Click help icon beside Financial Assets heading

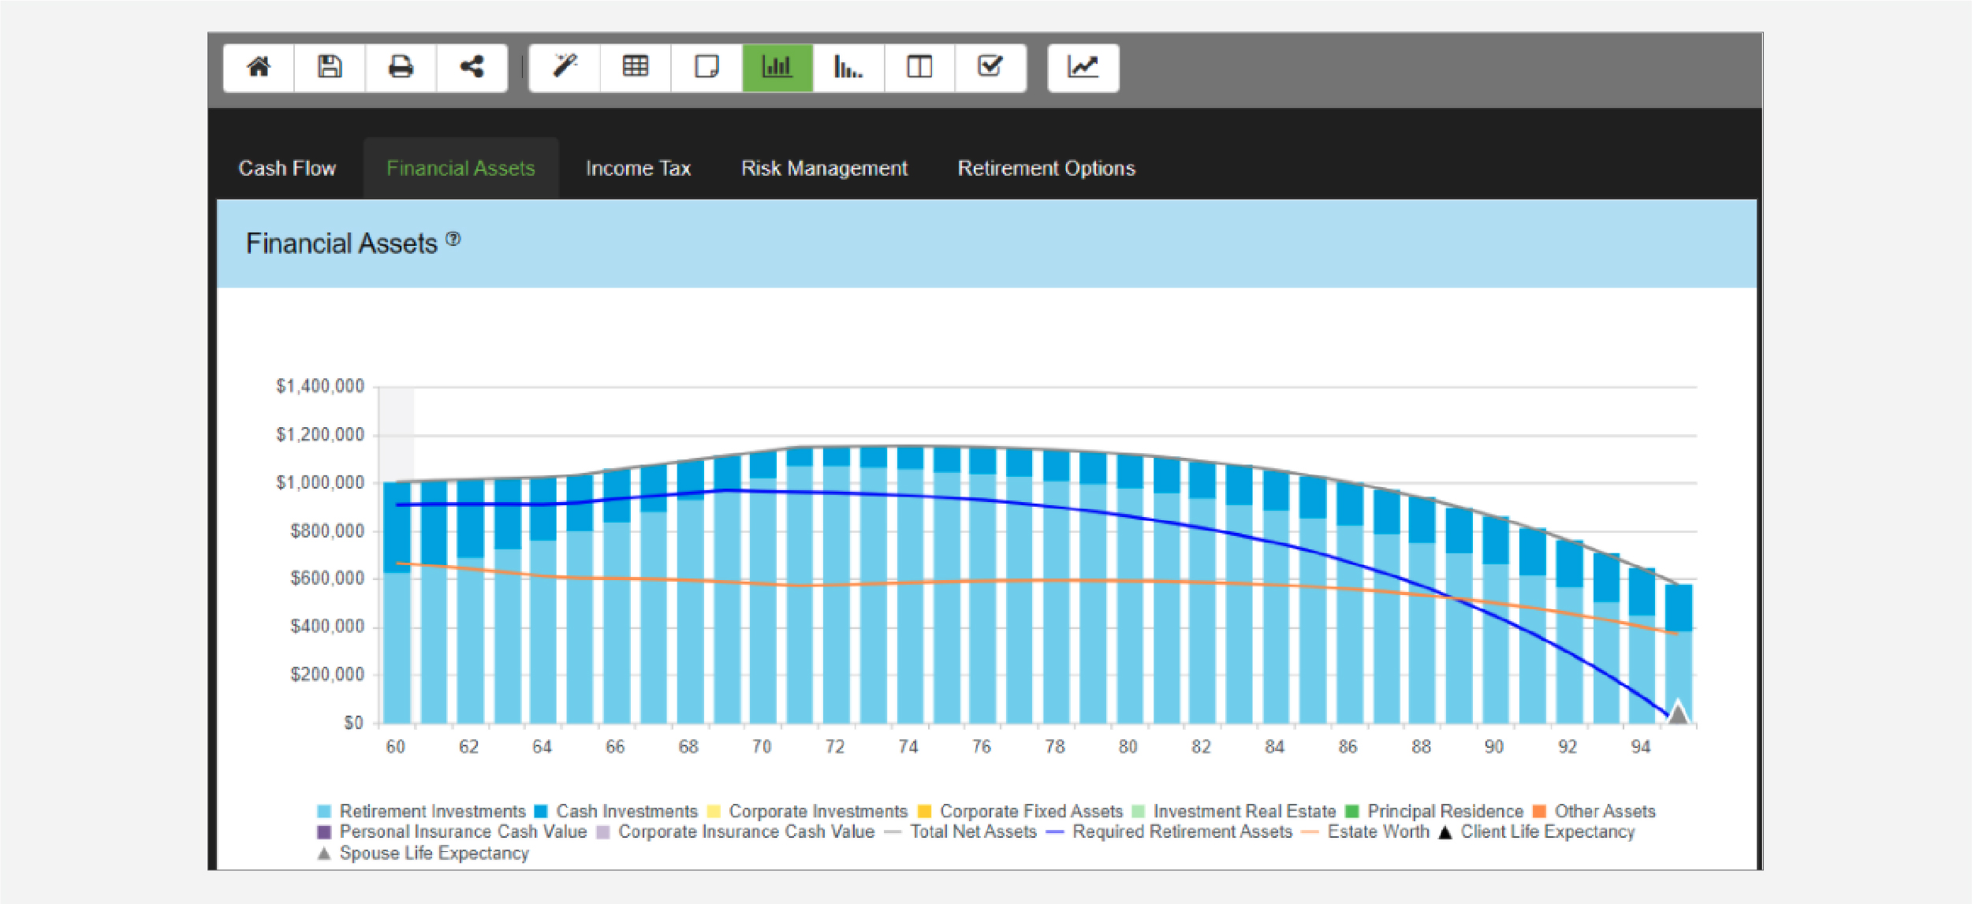[x=453, y=238]
